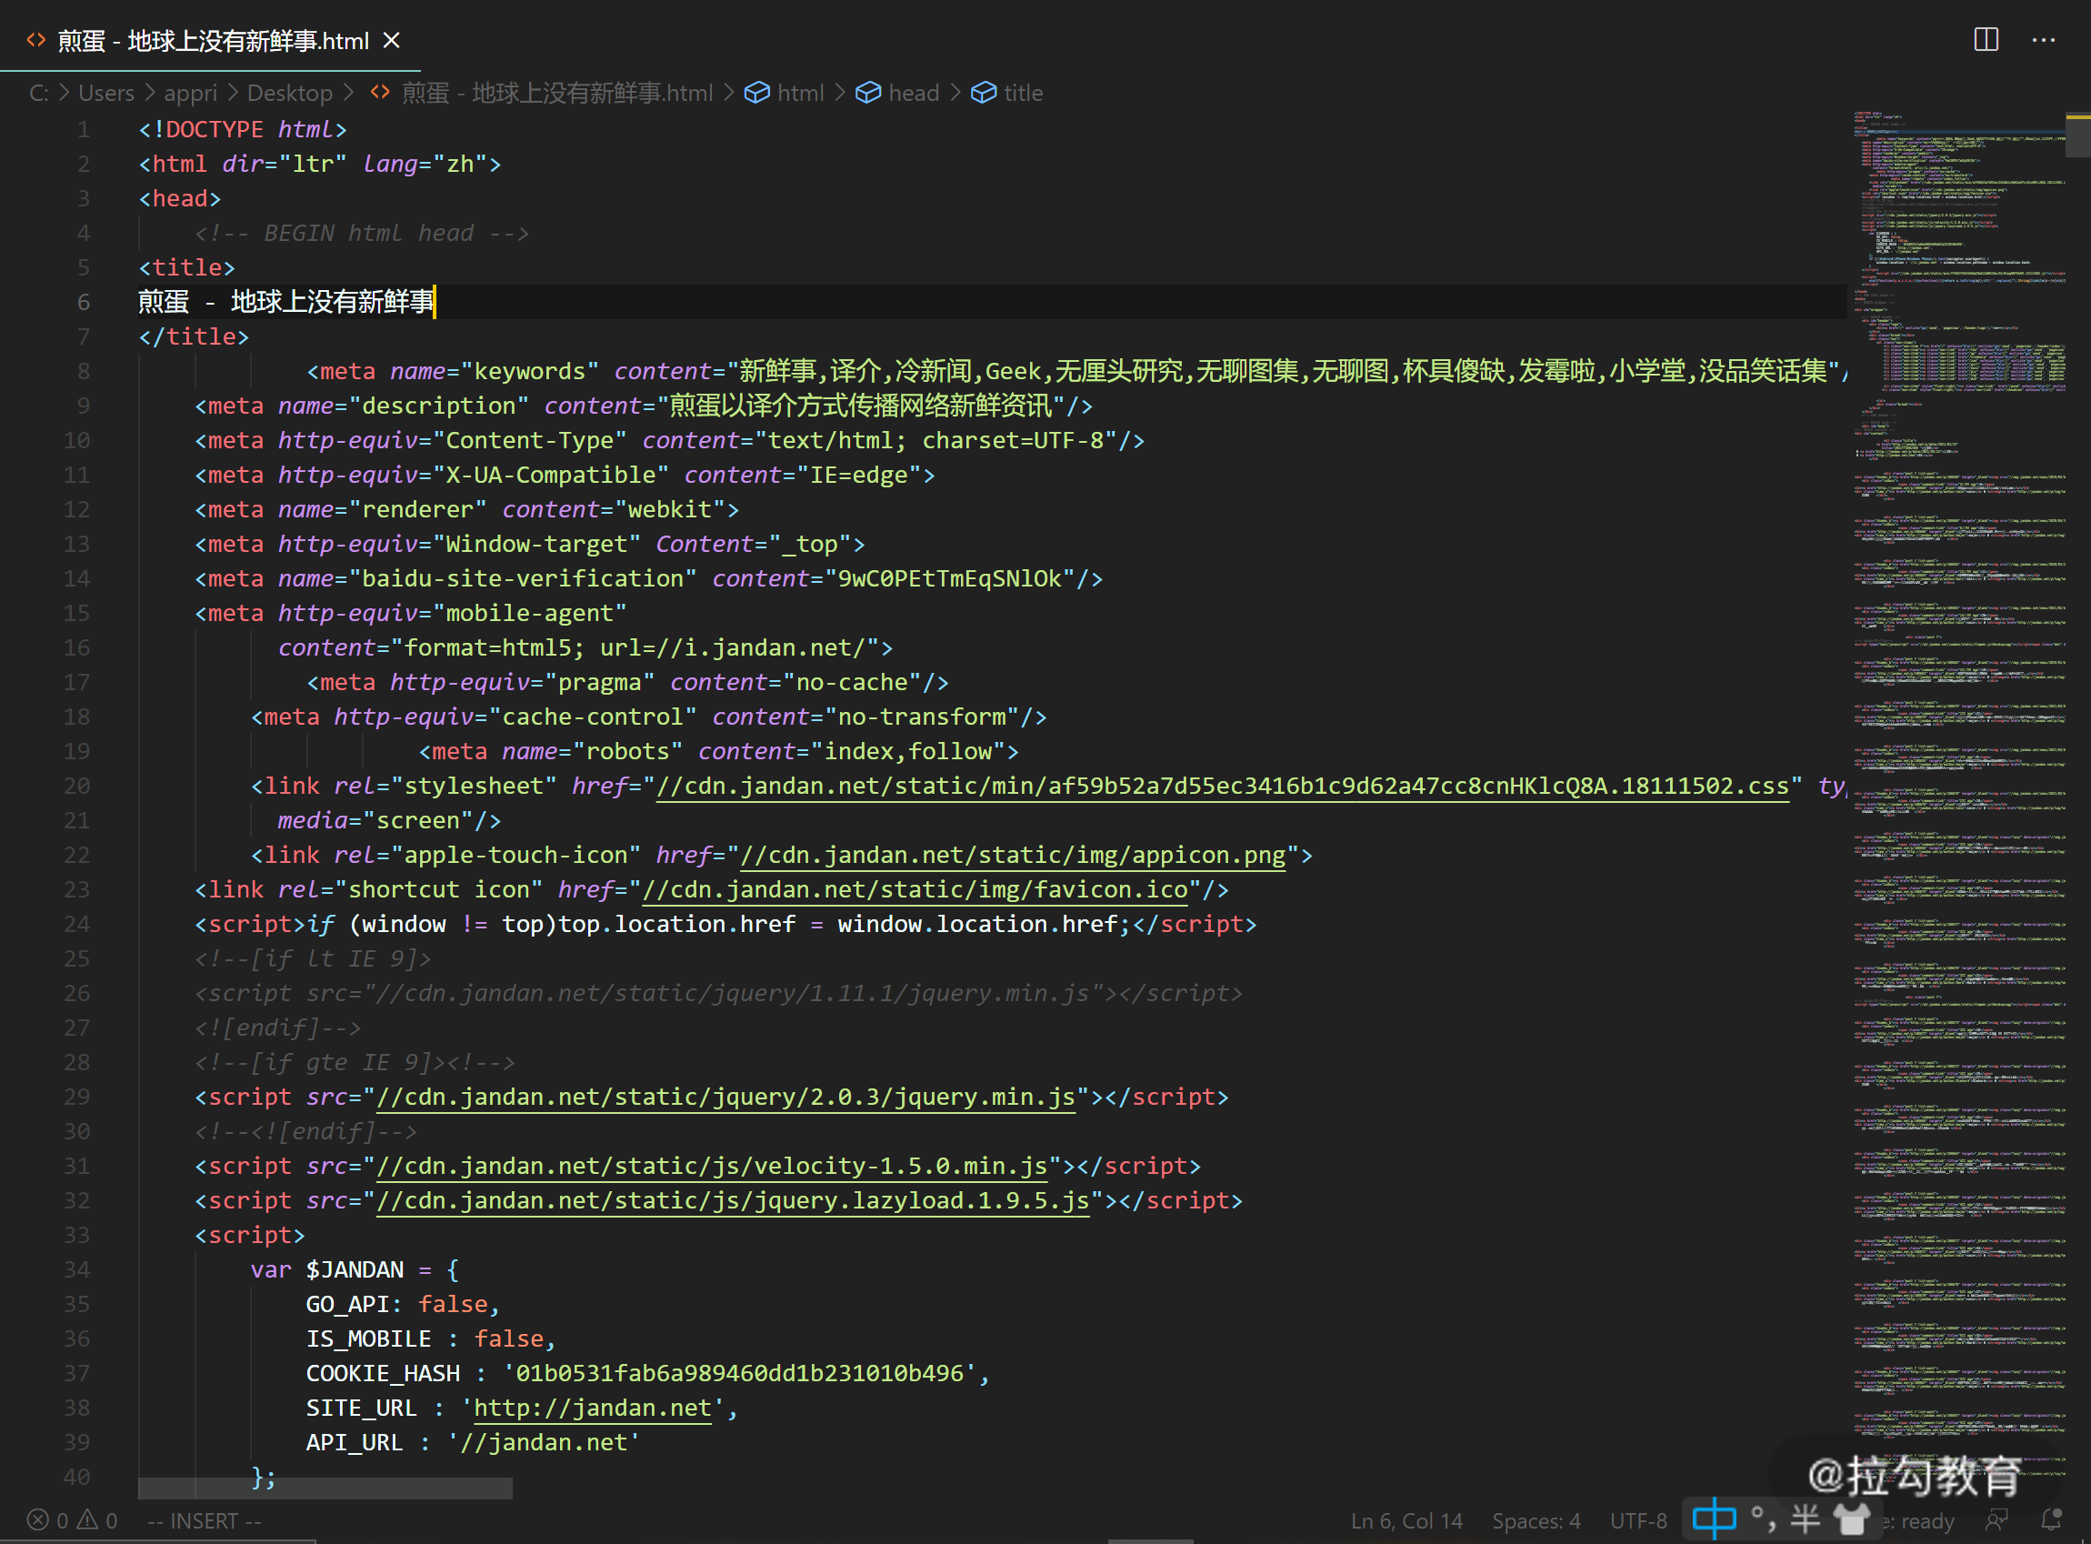Click the title text 煎蛋 - 地球上没有新鲜事
2091x1544 pixels.
(285, 301)
